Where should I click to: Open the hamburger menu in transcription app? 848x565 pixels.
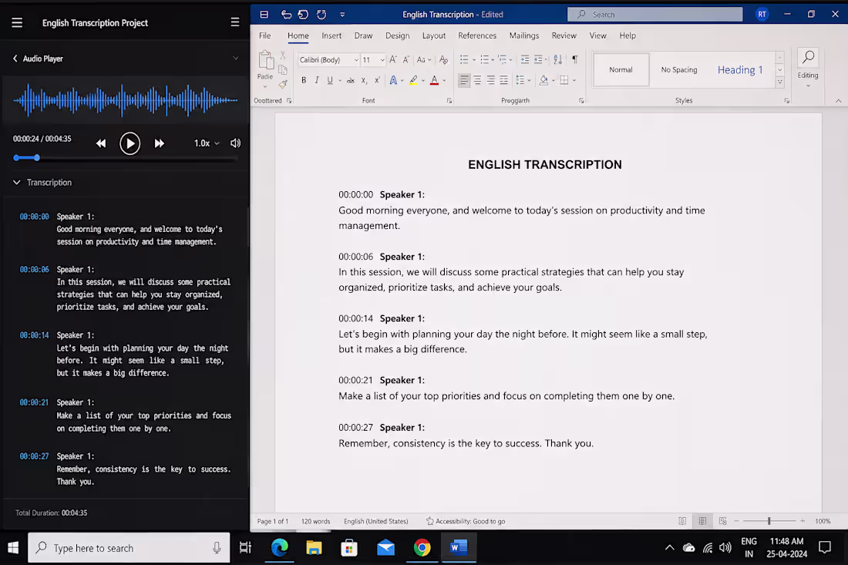coord(17,22)
